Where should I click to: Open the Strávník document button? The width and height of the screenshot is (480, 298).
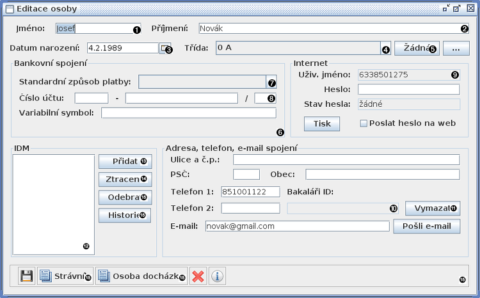click(65, 276)
